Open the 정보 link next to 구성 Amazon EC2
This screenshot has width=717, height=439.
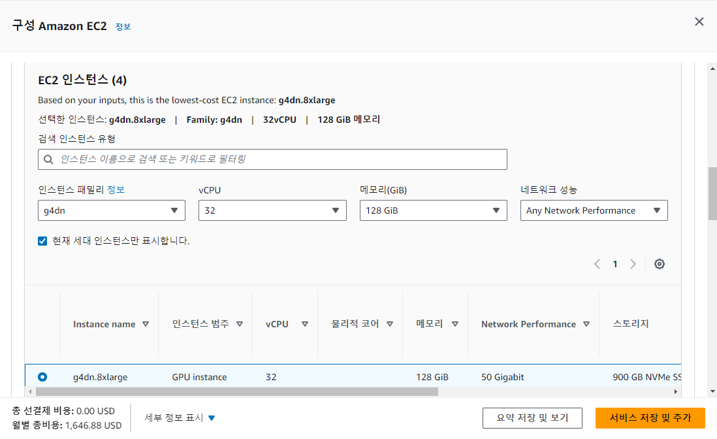coord(123,27)
